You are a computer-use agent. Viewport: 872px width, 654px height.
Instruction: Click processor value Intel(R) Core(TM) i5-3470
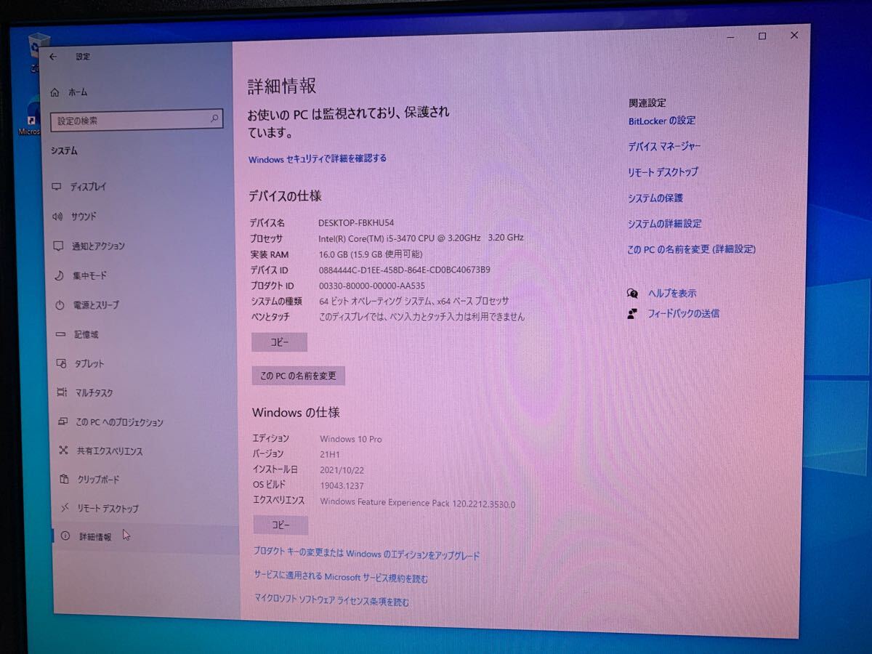click(421, 238)
